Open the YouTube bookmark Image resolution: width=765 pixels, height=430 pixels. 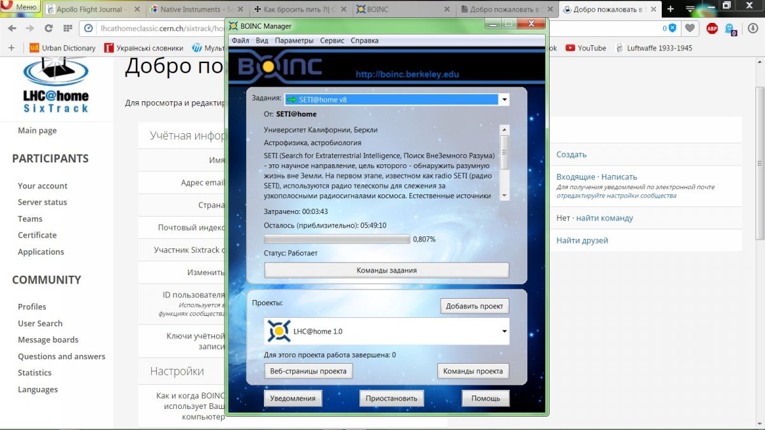click(x=585, y=48)
